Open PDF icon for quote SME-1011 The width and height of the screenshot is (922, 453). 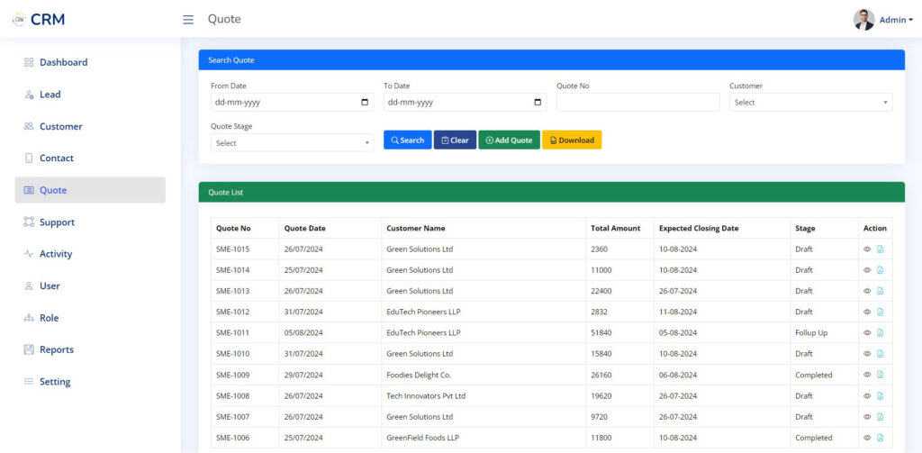click(x=881, y=333)
